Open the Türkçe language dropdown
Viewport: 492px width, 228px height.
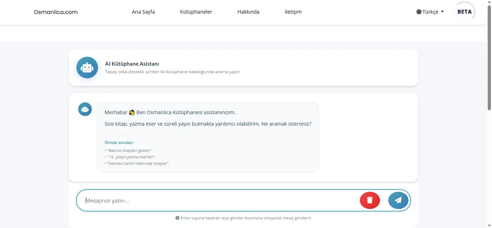(x=430, y=12)
